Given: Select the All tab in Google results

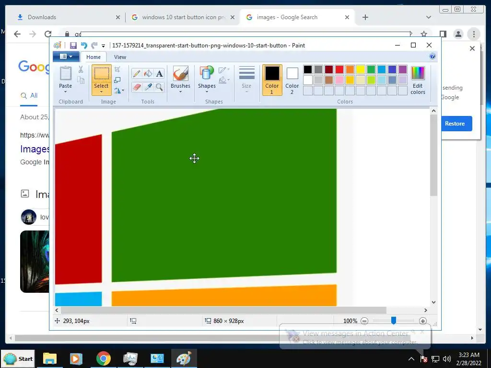Looking at the screenshot, I should coord(29,95).
